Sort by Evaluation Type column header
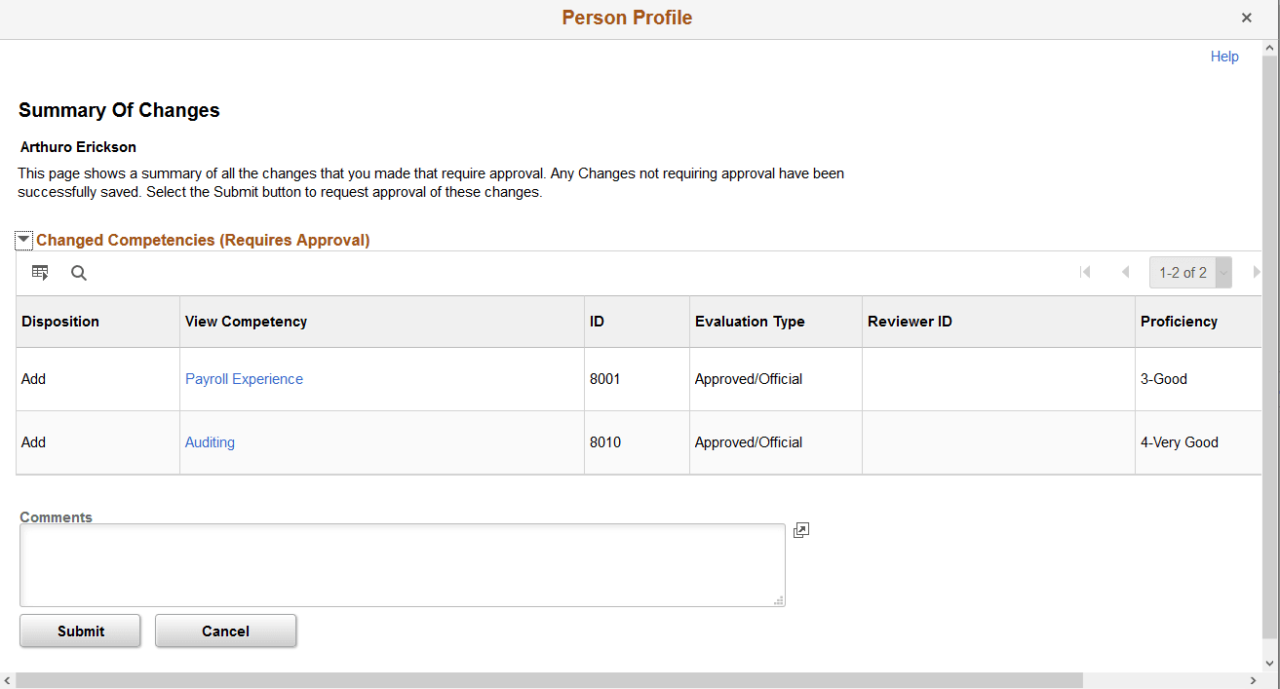 (750, 322)
